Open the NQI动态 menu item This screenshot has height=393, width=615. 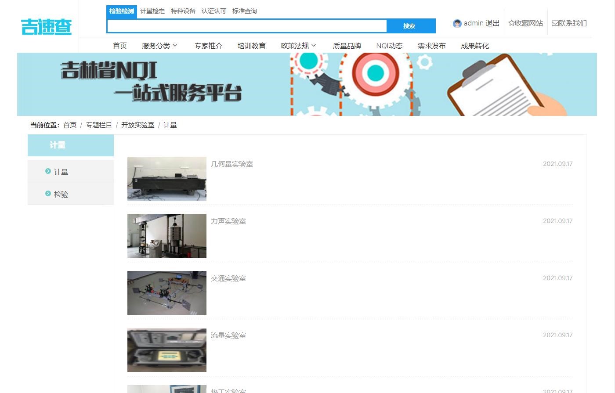coord(390,46)
